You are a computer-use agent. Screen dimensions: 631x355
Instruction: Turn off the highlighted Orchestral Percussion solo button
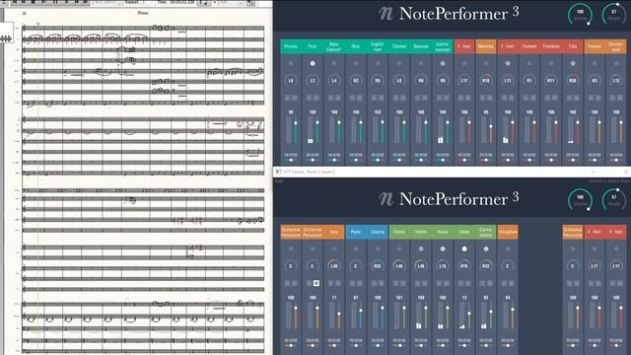pos(316,283)
